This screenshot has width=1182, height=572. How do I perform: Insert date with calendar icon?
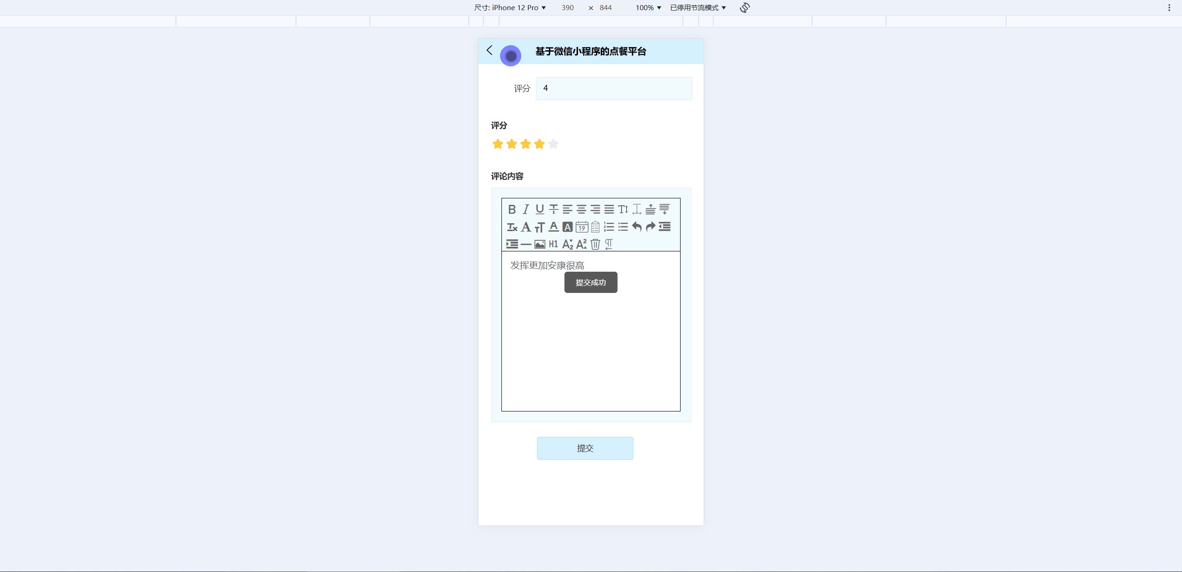click(x=582, y=227)
